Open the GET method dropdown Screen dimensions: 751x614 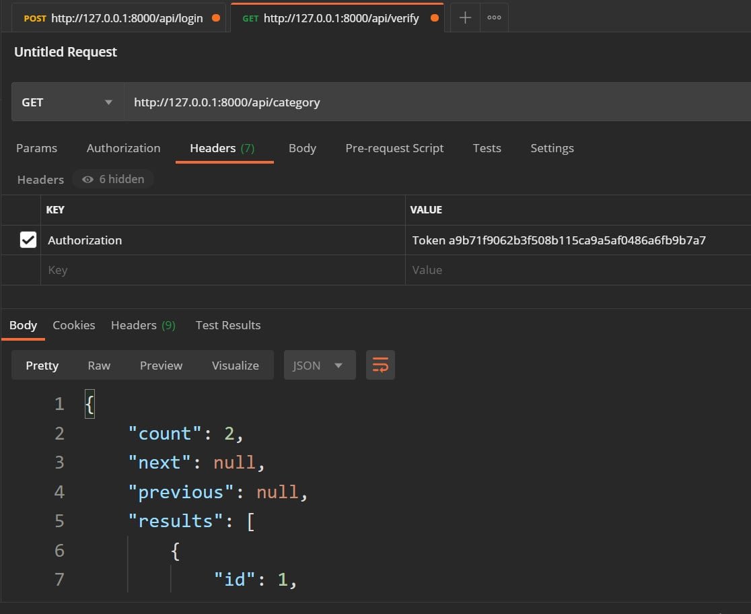67,102
